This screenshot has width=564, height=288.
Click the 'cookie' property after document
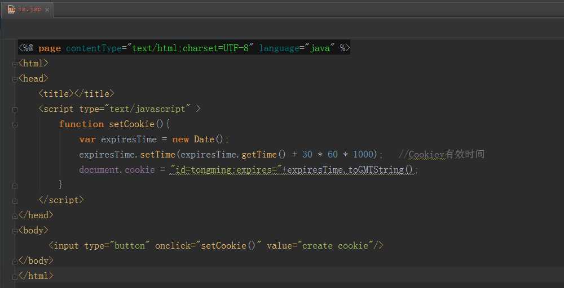[139, 169]
